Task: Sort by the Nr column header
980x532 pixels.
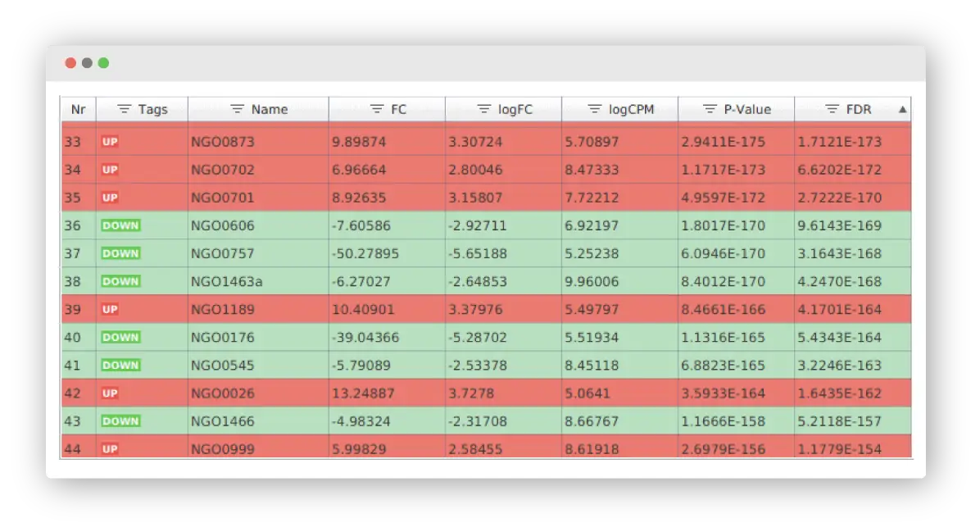Action: 78,109
